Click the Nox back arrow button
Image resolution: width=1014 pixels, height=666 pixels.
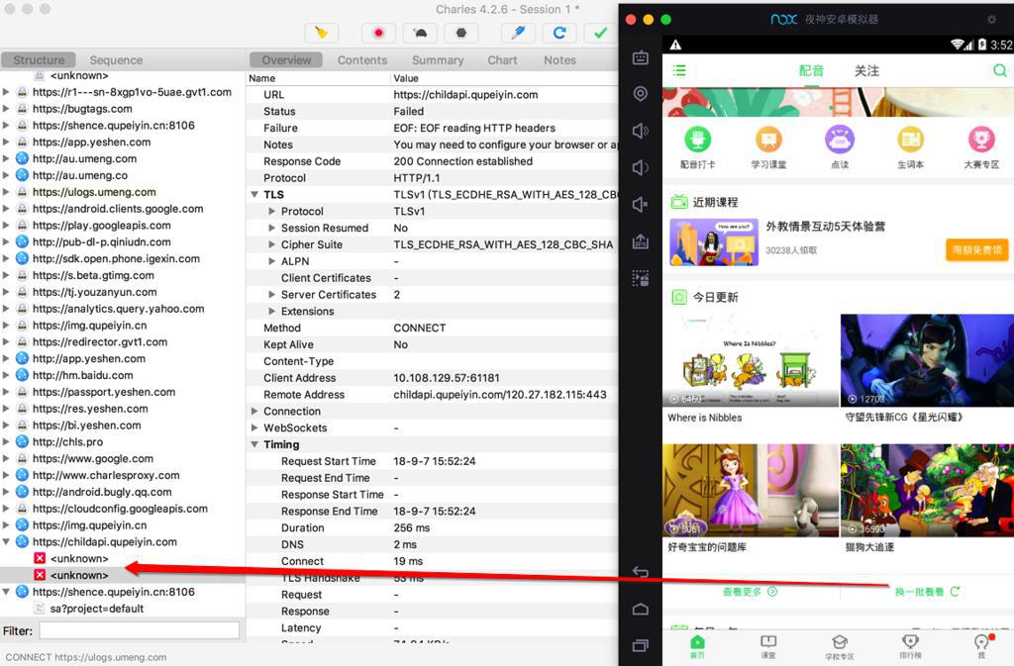[641, 572]
